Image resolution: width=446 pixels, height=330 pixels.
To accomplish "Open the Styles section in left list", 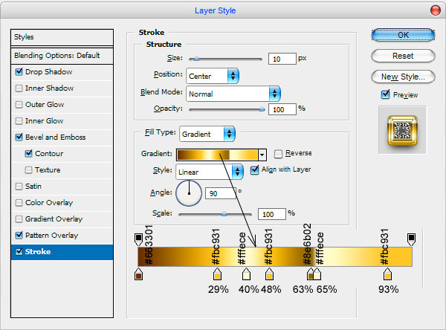I will tap(62, 37).
